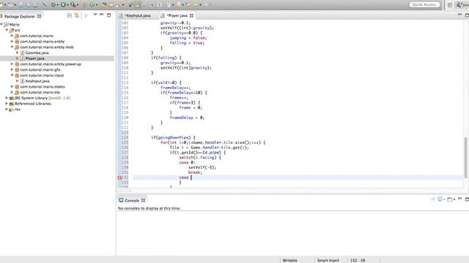Click the Quick Access search field

tap(424, 4)
